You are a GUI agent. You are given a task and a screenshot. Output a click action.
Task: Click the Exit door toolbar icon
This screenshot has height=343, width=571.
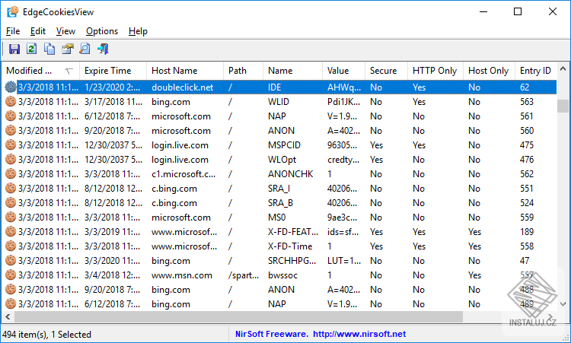pos(102,49)
